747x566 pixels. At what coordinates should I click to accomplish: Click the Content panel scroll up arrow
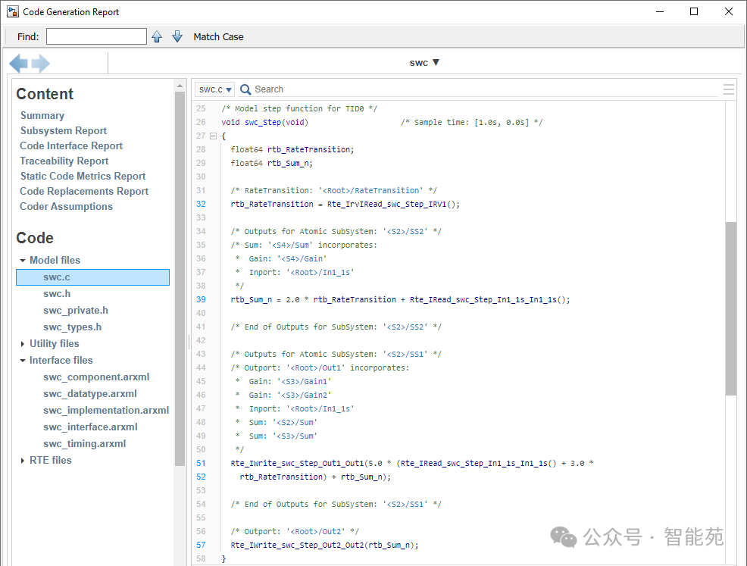[180, 86]
